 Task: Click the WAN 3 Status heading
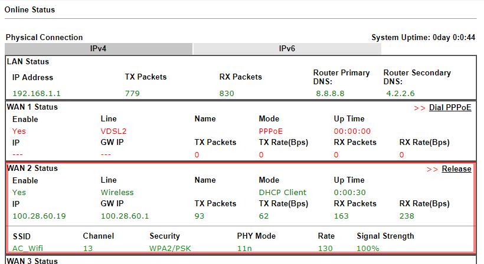32,260
